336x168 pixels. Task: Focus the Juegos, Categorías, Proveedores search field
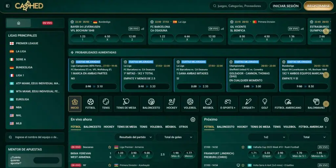238,6
